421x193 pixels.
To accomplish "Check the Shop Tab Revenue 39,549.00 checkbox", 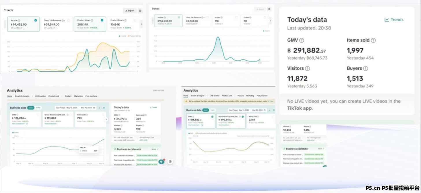I will tap(68, 20).
